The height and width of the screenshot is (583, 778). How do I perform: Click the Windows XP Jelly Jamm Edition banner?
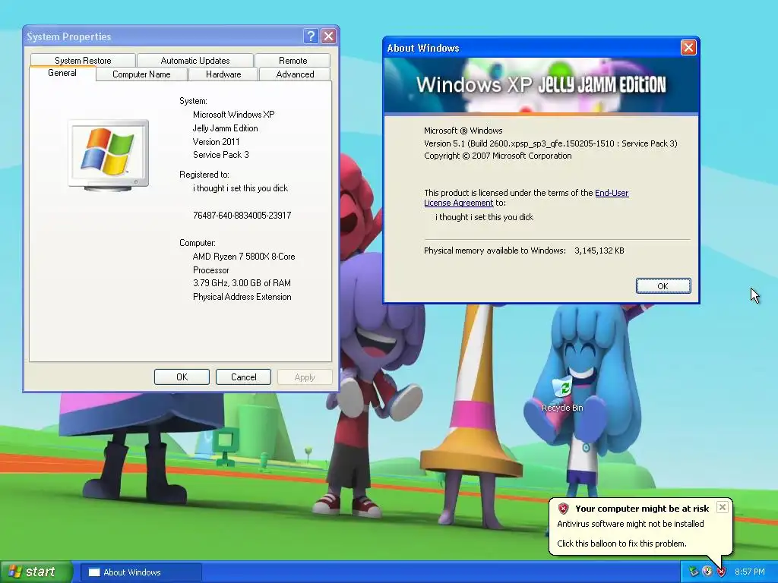541,85
